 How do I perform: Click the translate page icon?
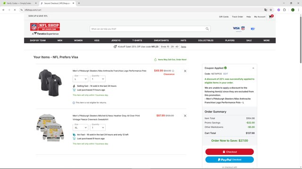pos(266,10)
